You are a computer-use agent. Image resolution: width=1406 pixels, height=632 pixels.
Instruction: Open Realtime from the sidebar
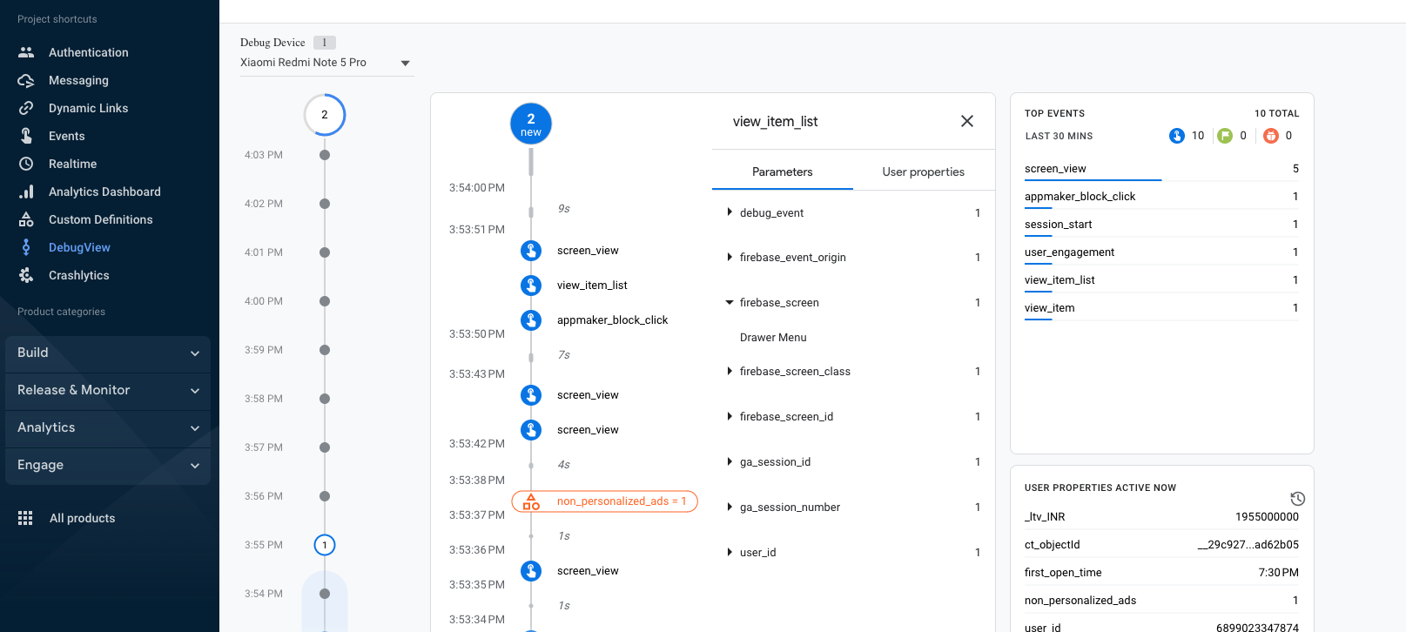[72, 164]
